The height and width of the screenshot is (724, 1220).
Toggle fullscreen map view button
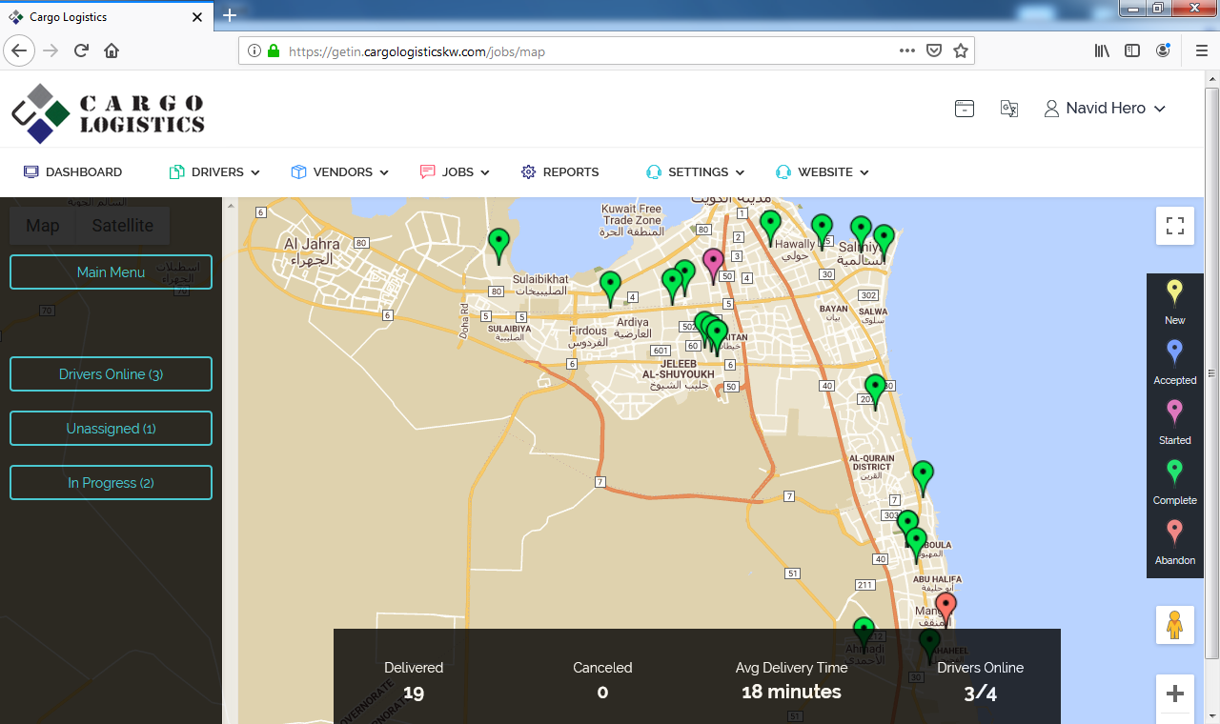(1175, 226)
